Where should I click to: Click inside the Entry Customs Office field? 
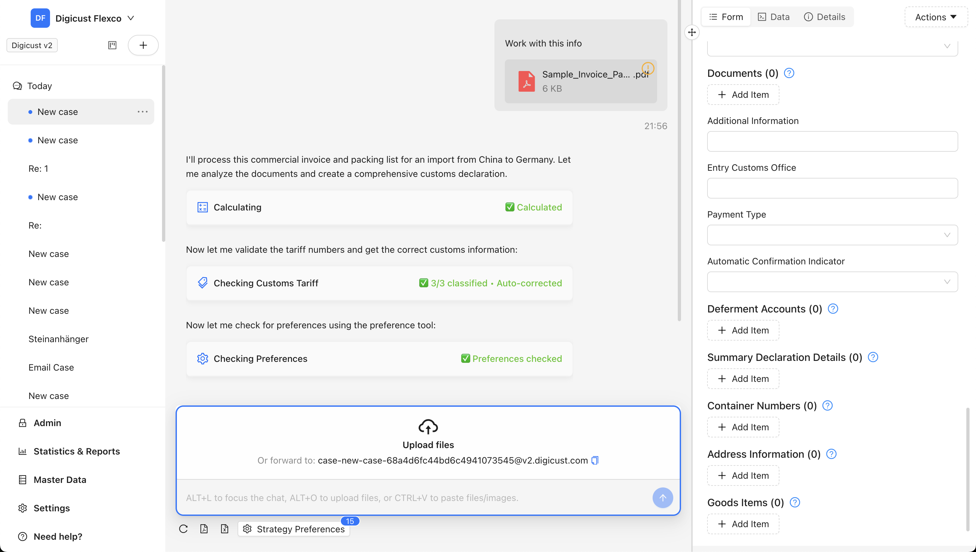(832, 188)
